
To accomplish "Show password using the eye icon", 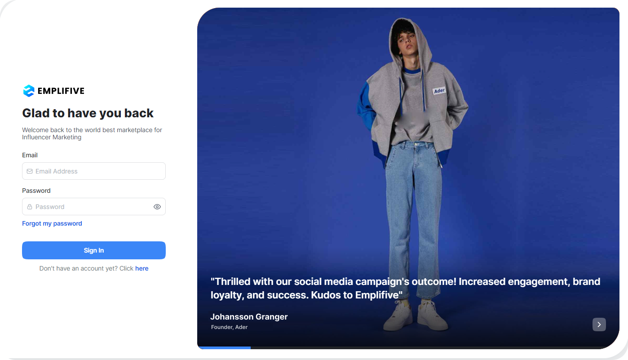I will (x=157, y=207).
